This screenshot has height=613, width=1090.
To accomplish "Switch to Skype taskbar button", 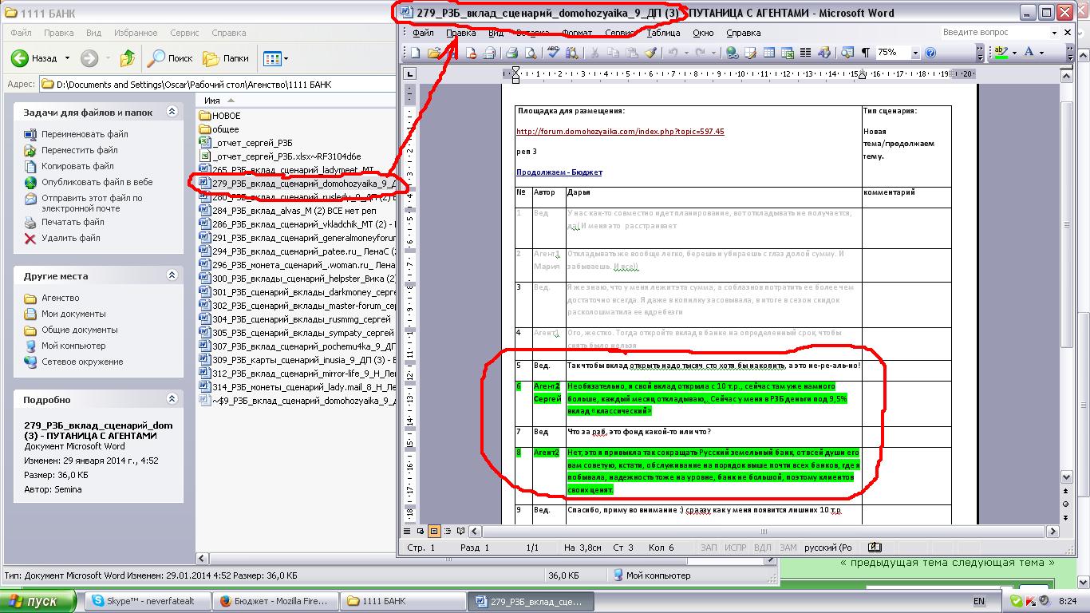I will pyautogui.click(x=149, y=601).
